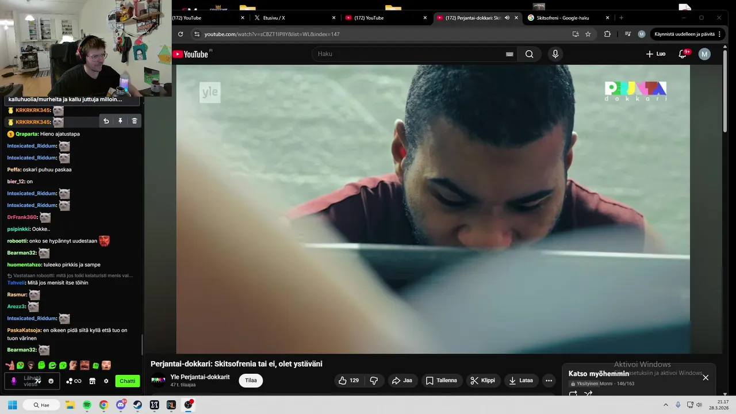Select the Patrick emote in quick row
736x414 pixels.
(x=9, y=365)
